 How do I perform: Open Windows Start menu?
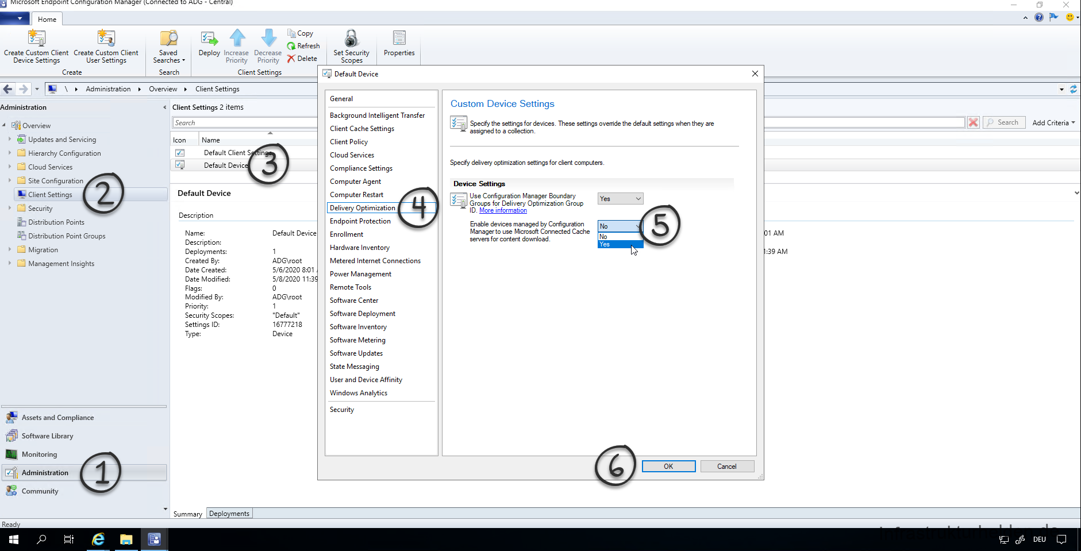click(x=14, y=539)
